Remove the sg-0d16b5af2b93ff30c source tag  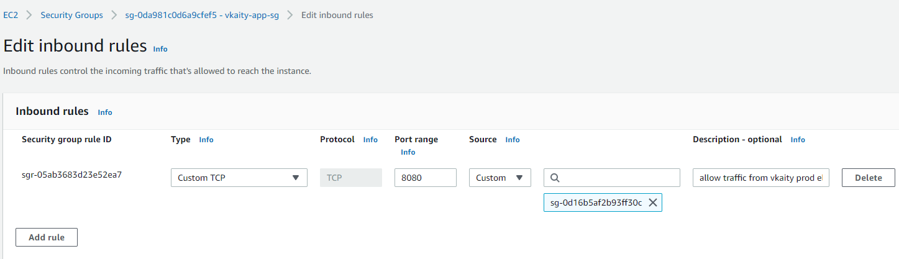[652, 202]
